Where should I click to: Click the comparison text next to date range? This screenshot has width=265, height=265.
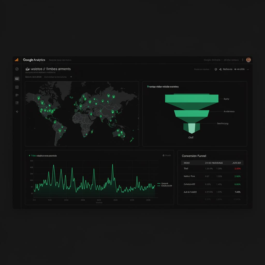55,77
